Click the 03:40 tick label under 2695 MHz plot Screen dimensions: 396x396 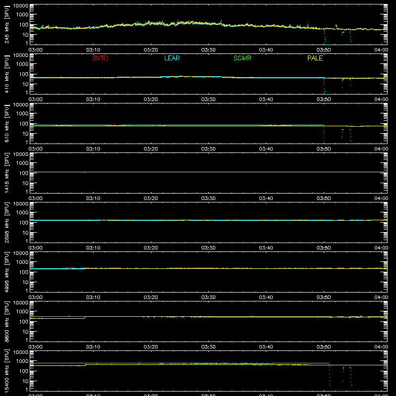266,248
